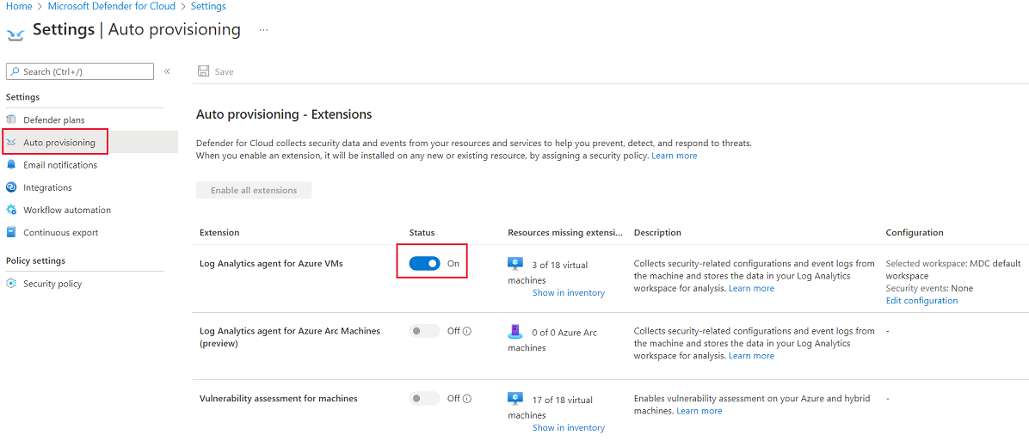Click 'Selected workspace: MDC default workspace' text
Screen dimensions: 1029x447
(953, 270)
